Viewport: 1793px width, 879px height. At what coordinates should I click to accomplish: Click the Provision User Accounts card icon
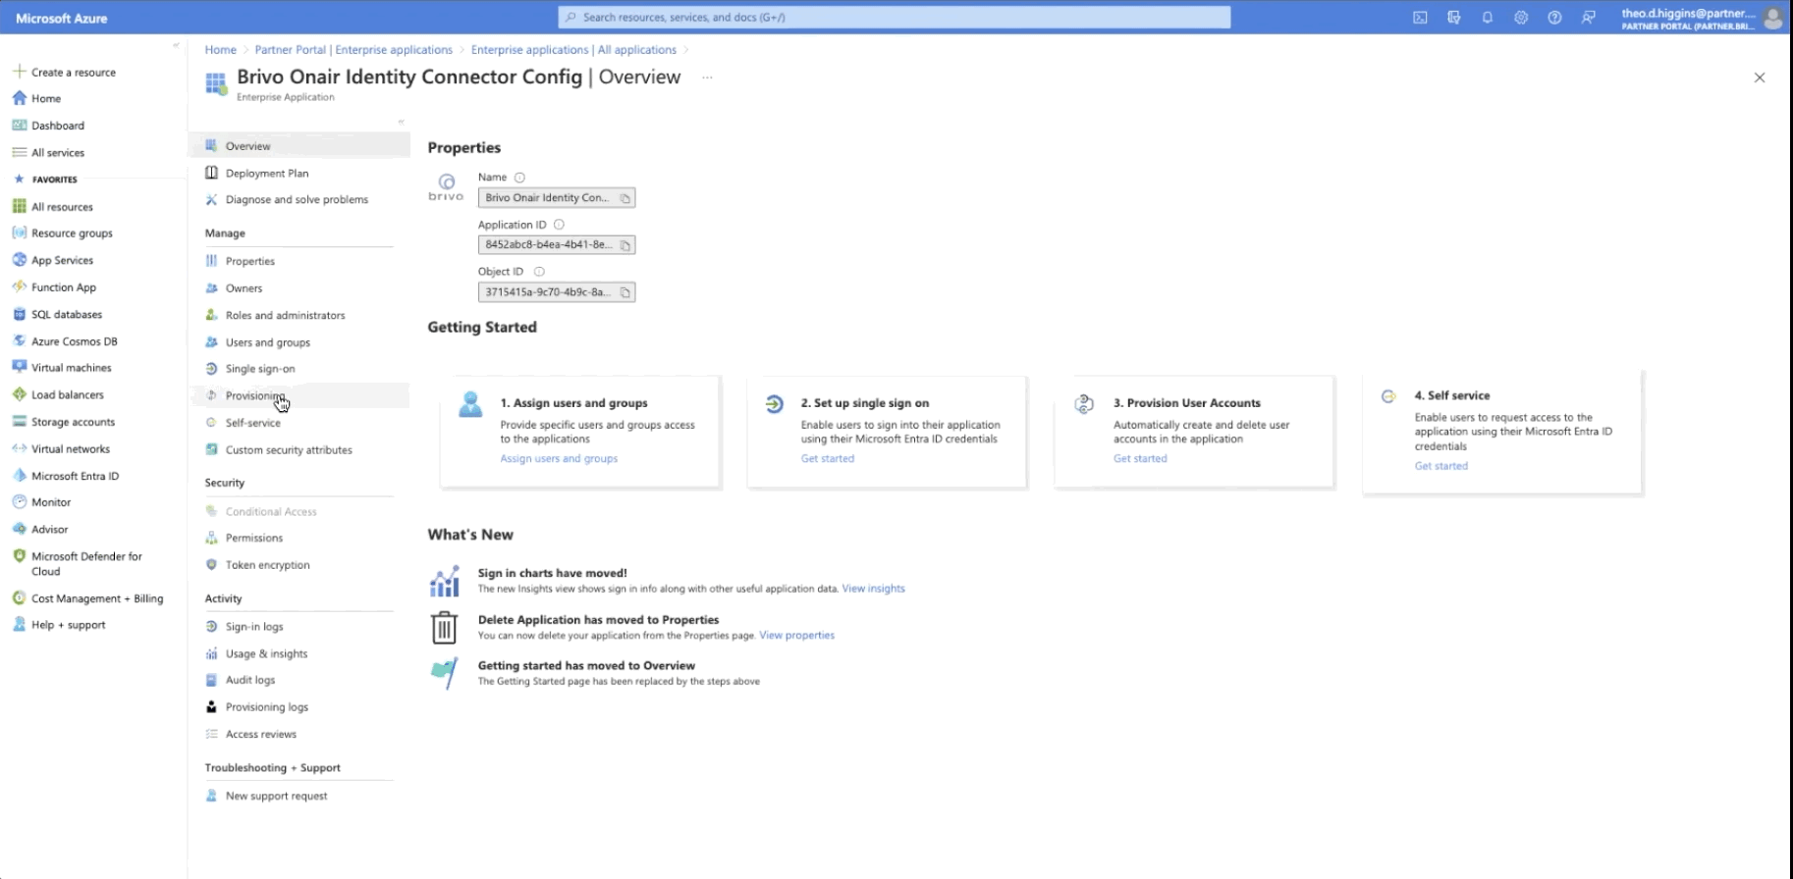coord(1084,403)
